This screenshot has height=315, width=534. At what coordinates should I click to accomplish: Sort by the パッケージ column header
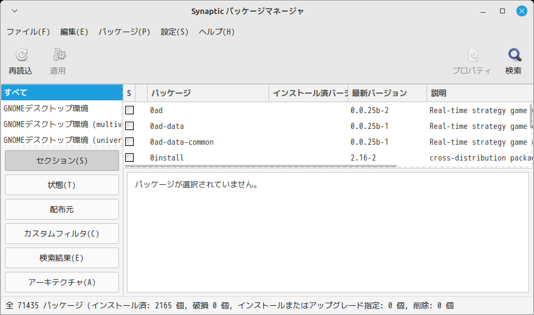coord(208,93)
